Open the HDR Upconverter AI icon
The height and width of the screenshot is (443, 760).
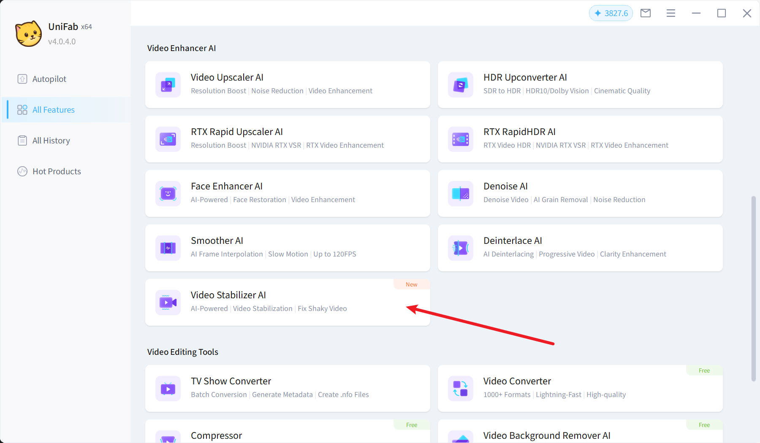pos(460,85)
